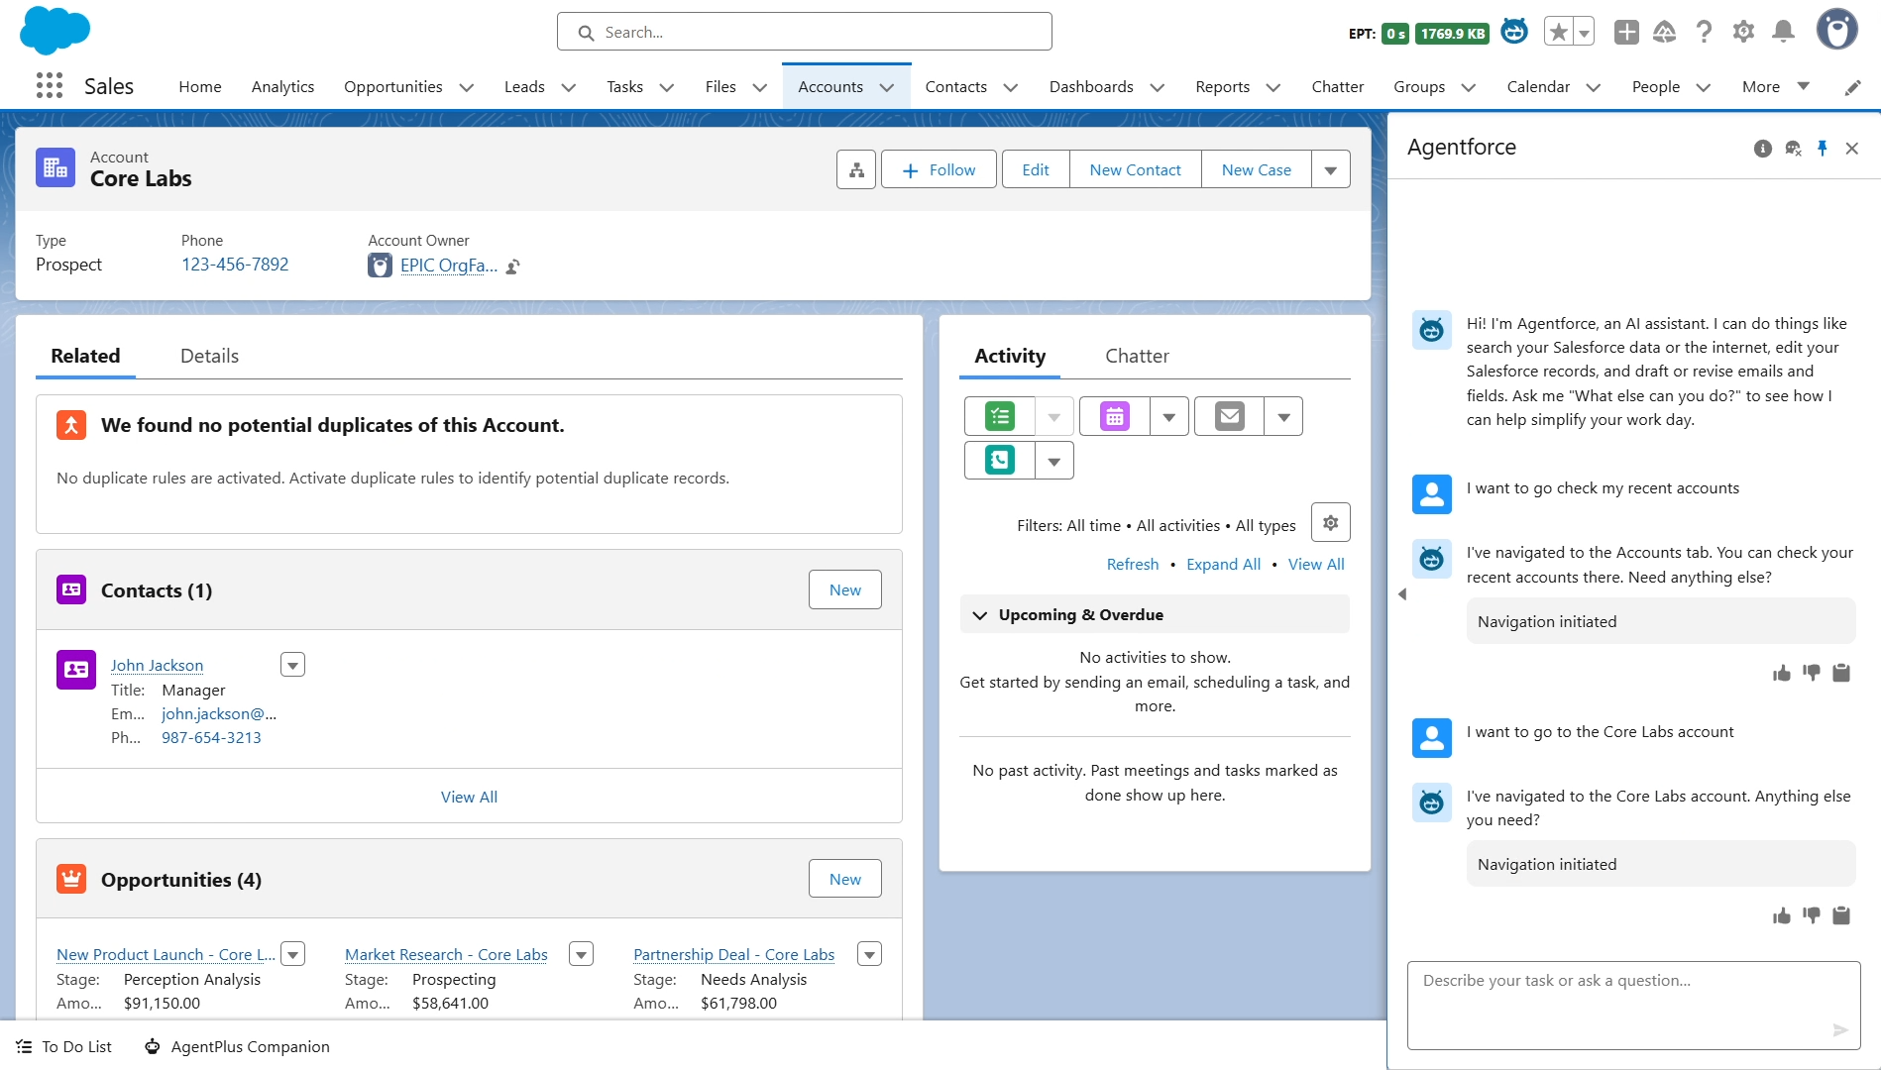This screenshot has width=1881, height=1070.
Task: Thumbs down the Accounts tab response
Action: (x=1812, y=674)
